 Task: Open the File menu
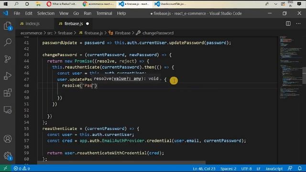(x=17, y=13)
